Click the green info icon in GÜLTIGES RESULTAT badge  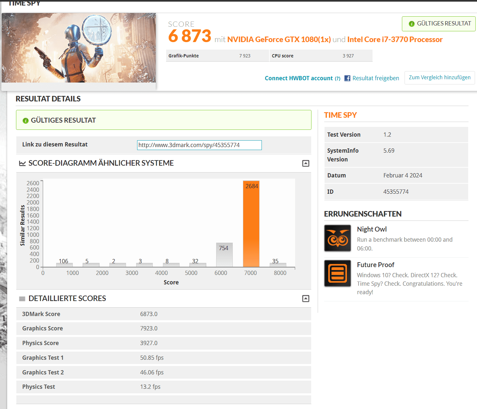coord(412,24)
